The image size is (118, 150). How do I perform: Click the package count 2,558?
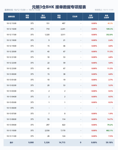click(47, 130)
